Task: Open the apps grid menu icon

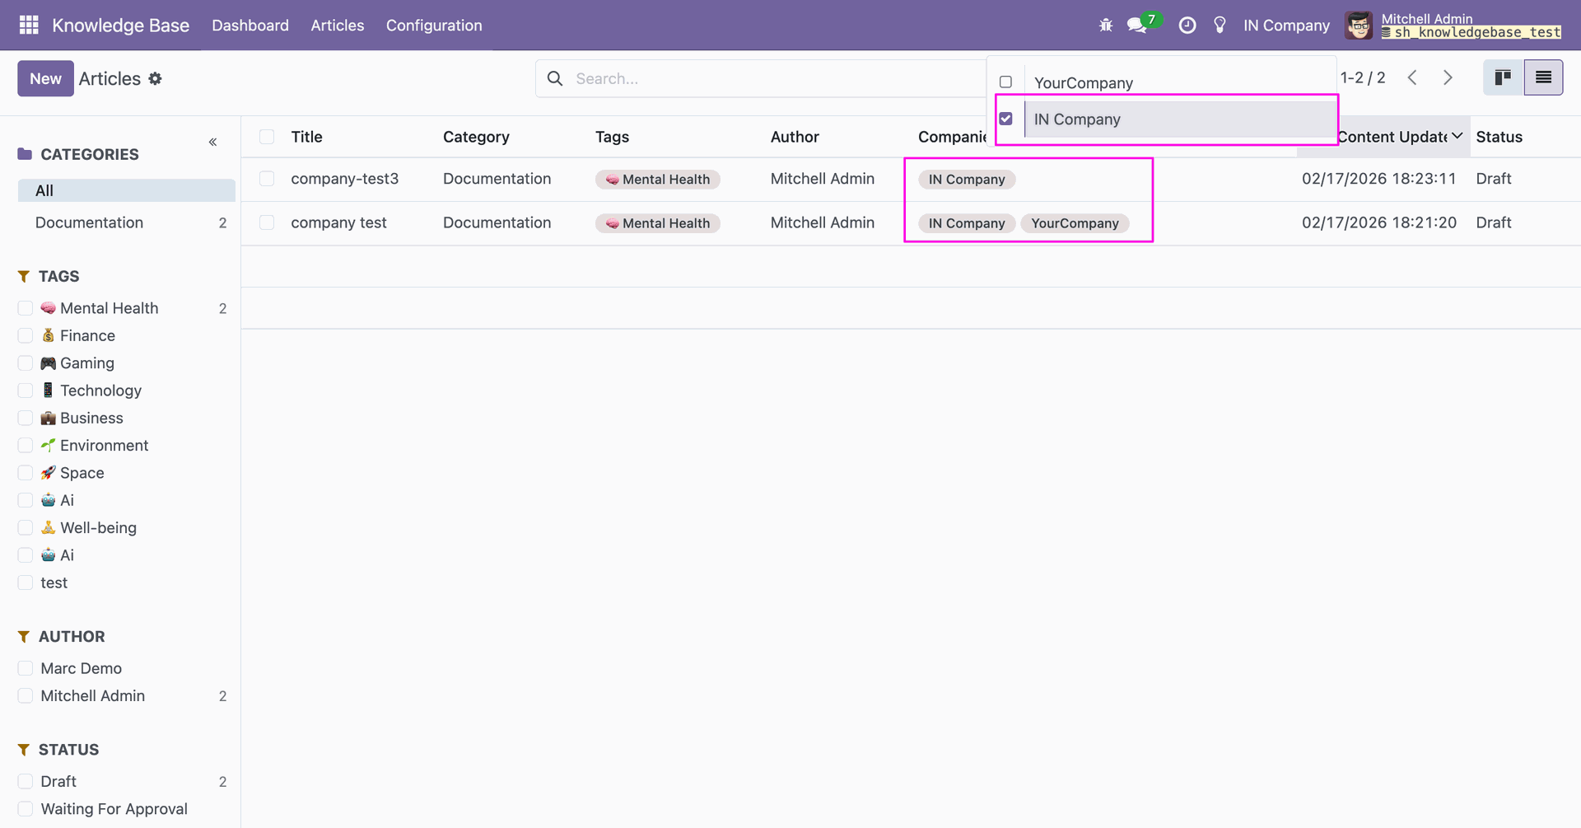Action: tap(29, 25)
